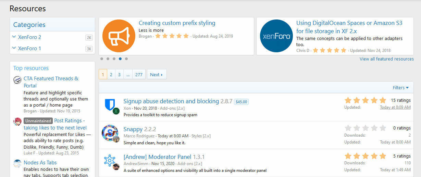The height and width of the screenshot is (177, 421).
Task: Click the Unmaintained prefix label
Action: 38,121
